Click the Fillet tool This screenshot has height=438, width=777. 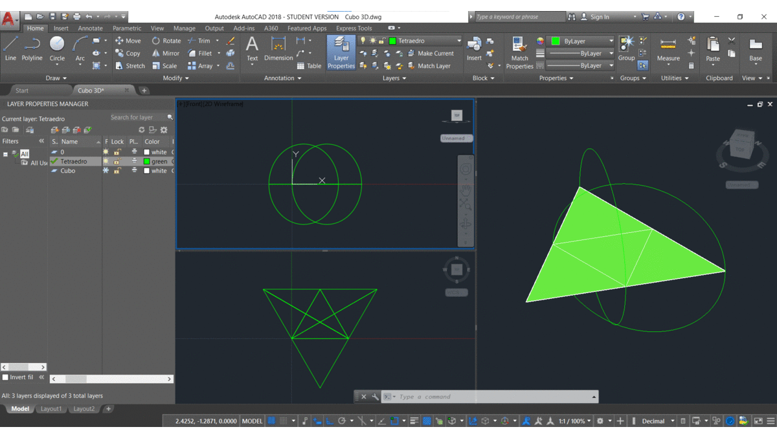tap(199, 53)
